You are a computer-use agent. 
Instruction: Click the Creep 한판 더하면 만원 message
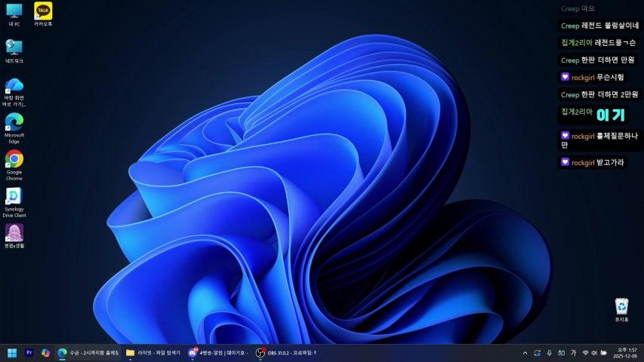tap(598, 60)
